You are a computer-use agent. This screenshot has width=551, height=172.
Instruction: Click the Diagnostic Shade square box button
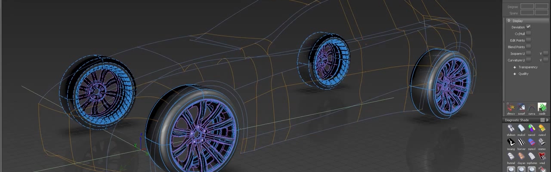[542, 120]
